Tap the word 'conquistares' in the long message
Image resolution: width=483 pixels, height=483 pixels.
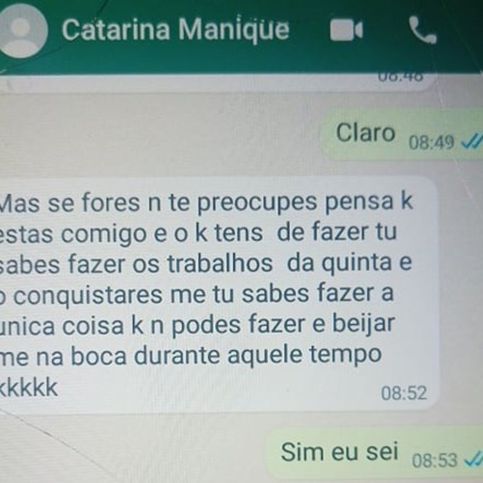pyautogui.click(x=88, y=296)
